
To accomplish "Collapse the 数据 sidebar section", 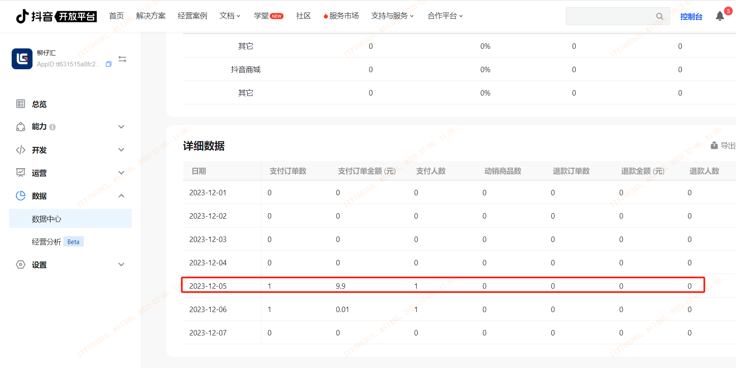I will pyautogui.click(x=121, y=196).
